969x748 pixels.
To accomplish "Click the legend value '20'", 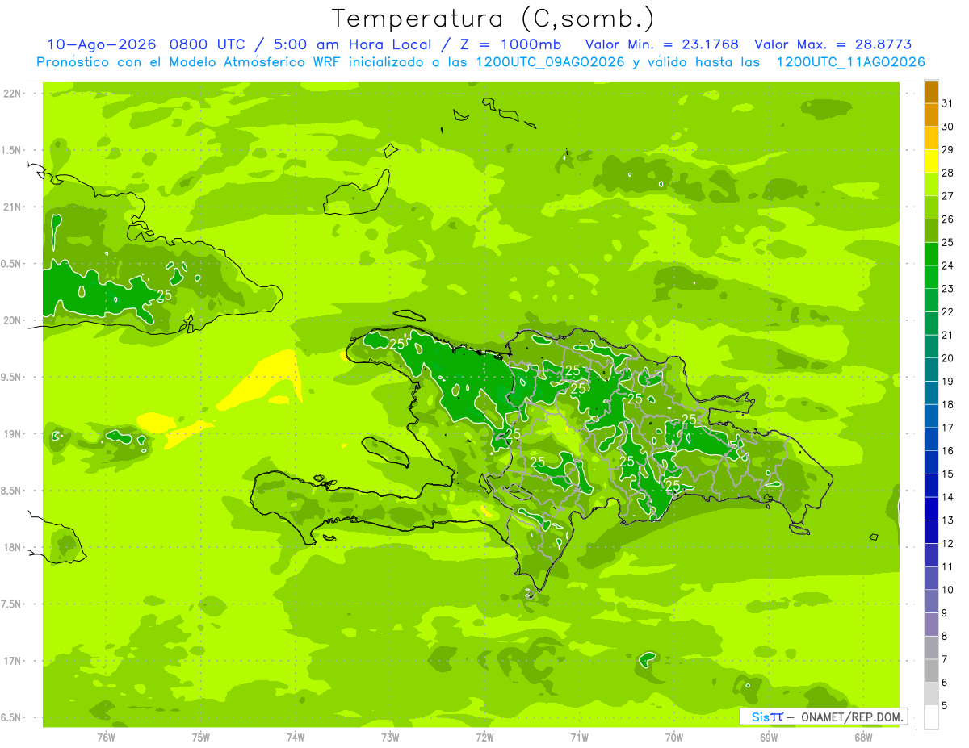I will coord(948,358).
